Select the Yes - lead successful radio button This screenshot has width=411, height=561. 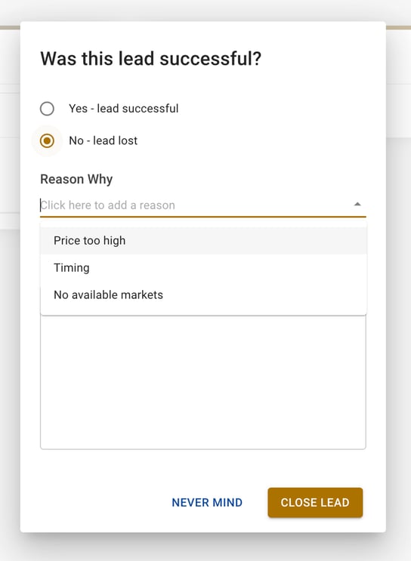pos(47,109)
